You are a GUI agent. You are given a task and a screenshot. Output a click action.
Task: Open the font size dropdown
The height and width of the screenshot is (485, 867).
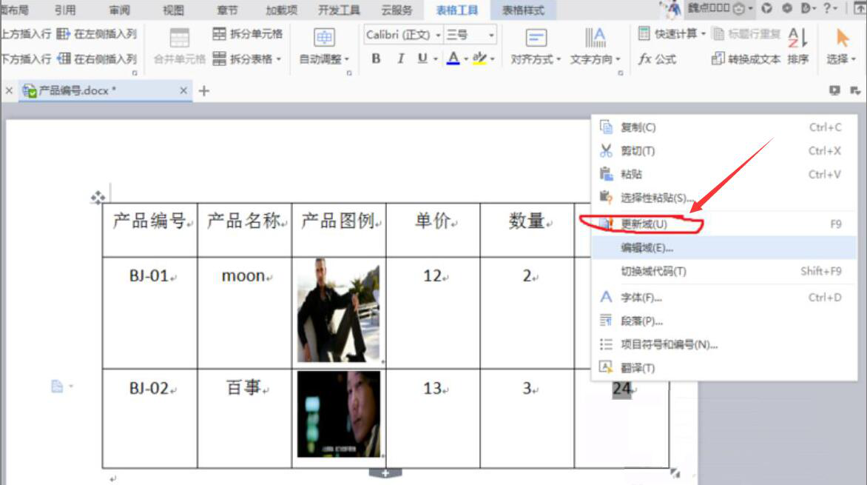click(x=491, y=36)
